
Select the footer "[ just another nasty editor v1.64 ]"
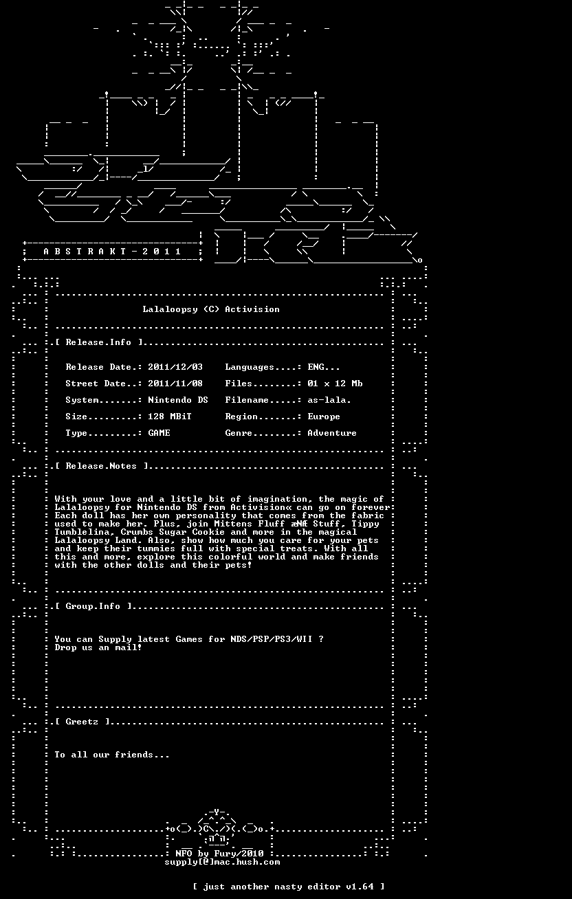288,887
